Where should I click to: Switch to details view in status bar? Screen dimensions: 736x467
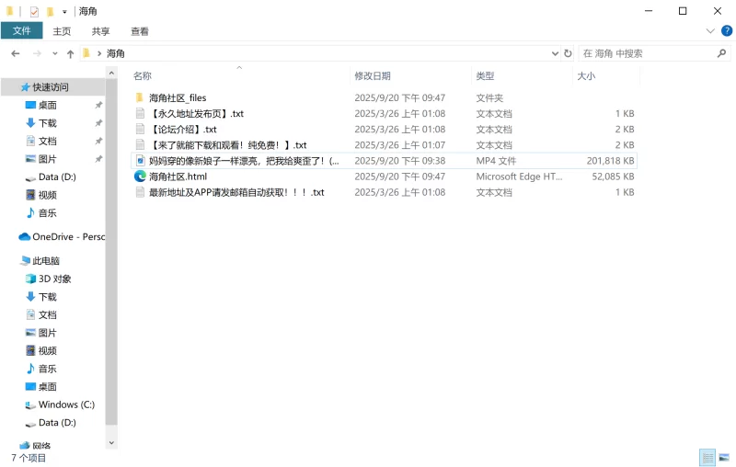coord(707,458)
